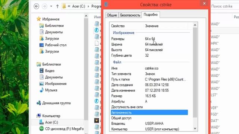
Task: Open the Изображения library
Action: pos(56,84)
